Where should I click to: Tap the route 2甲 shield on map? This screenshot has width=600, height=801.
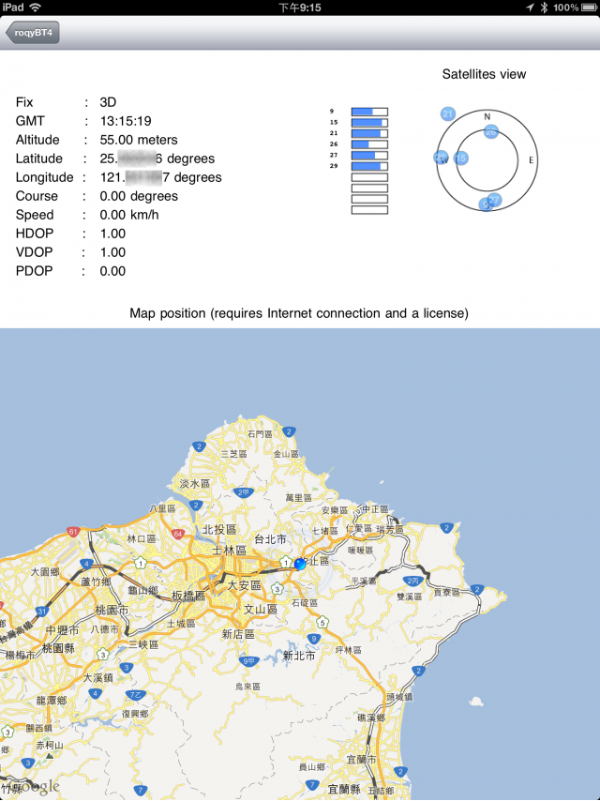coord(243,492)
